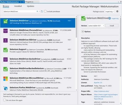
Task: Click the Selenium.WebDriver search input field
Action: point(20,11)
